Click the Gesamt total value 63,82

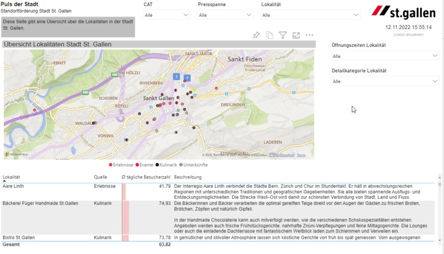tap(165, 245)
